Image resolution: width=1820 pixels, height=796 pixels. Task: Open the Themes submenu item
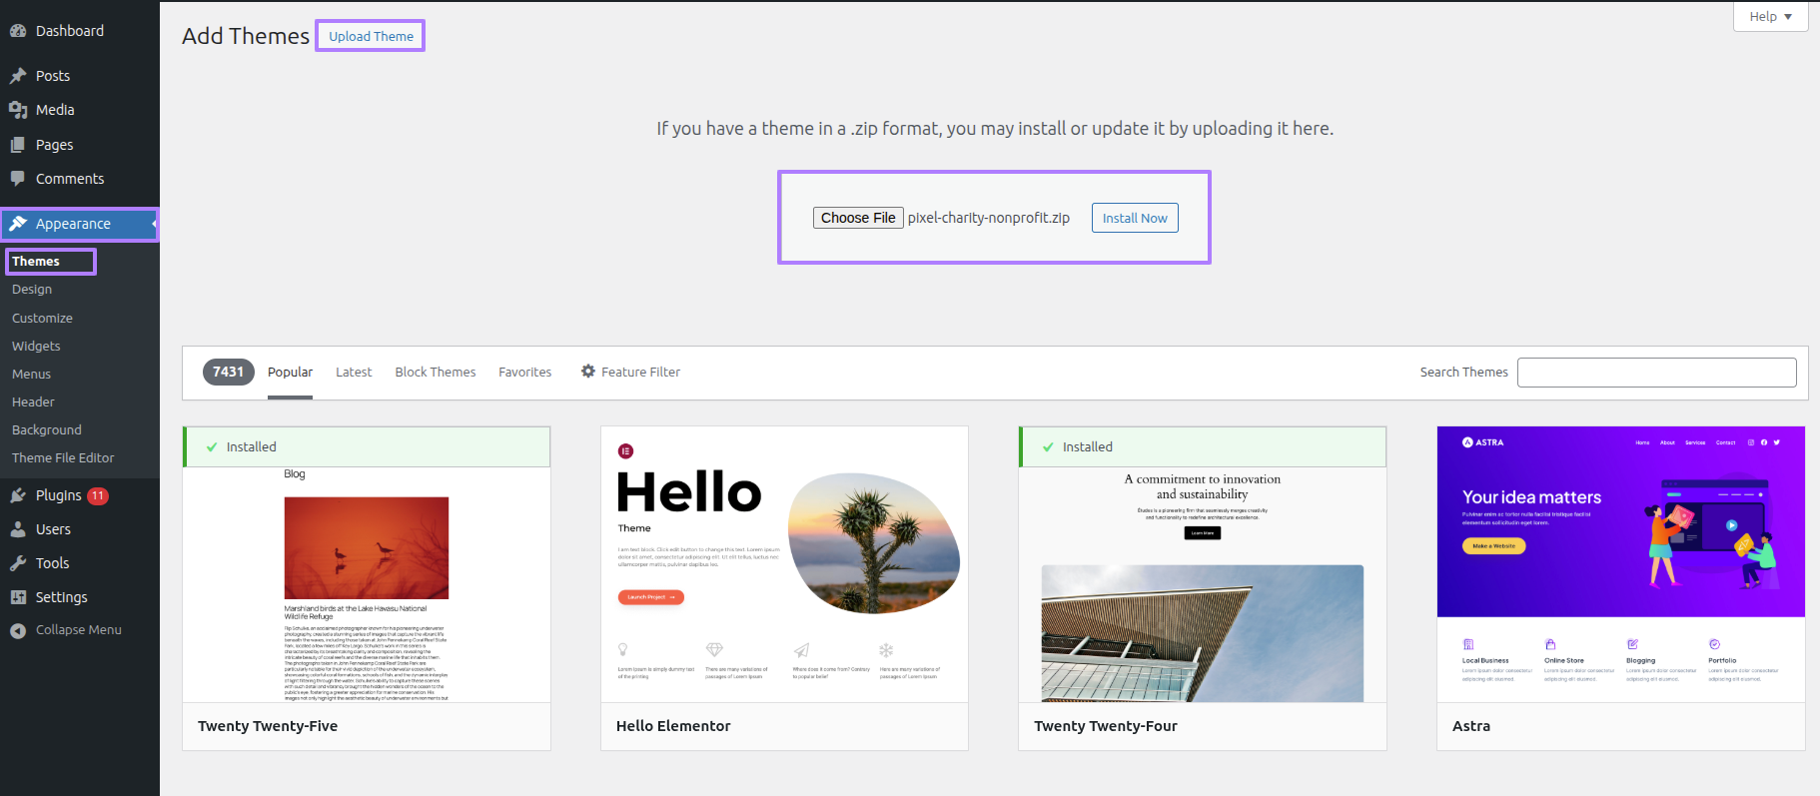pos(36,262)
